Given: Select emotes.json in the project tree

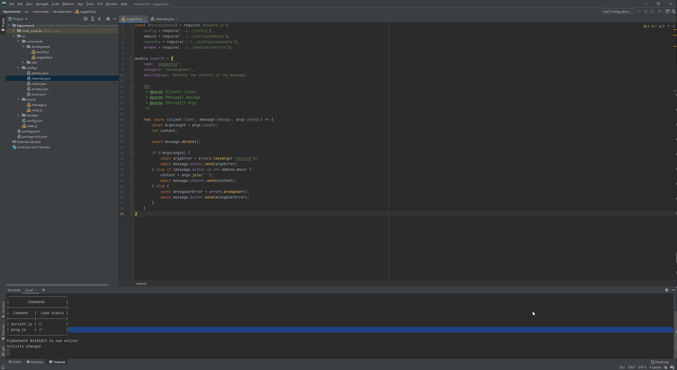Looking at the screenshot, I should [40, 89].
